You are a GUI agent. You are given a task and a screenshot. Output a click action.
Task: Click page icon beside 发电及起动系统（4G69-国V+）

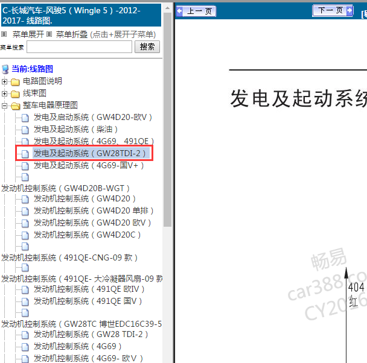(25, 166)
